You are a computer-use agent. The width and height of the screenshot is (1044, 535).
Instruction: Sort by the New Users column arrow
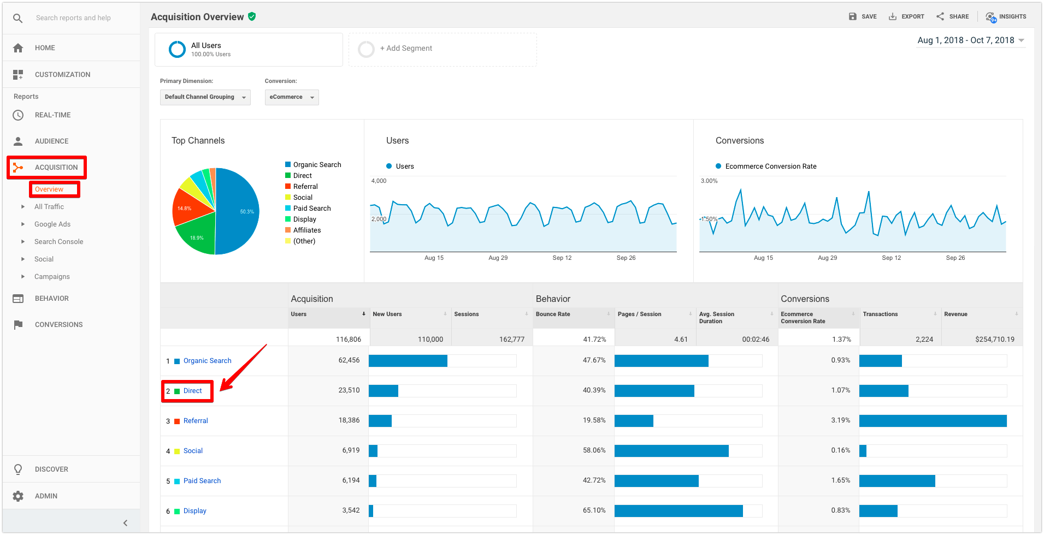pos(445,314)
